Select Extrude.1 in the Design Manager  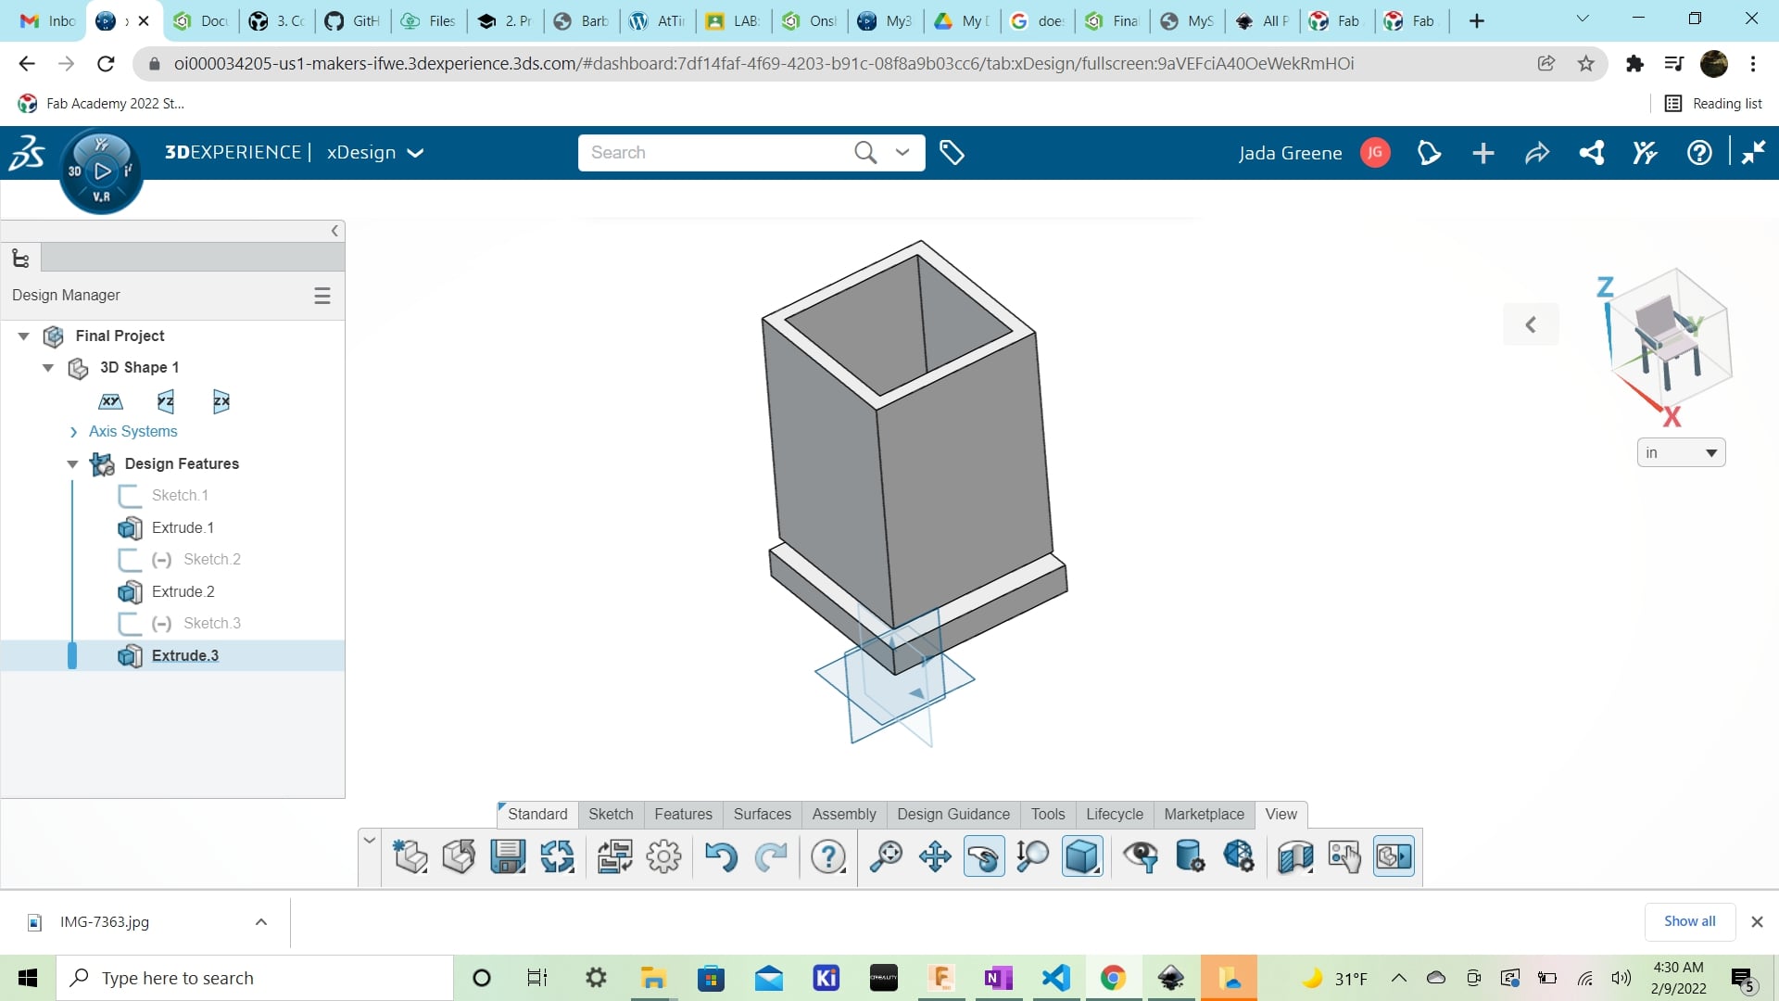tap(182, 527)
